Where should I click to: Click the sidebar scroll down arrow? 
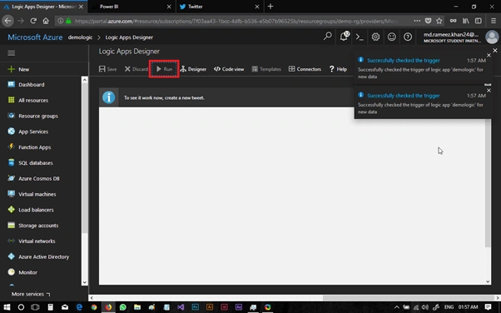[x=84, y=282]
